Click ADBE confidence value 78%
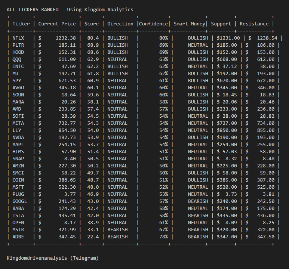The image size is (289, 269). (163, 236)
